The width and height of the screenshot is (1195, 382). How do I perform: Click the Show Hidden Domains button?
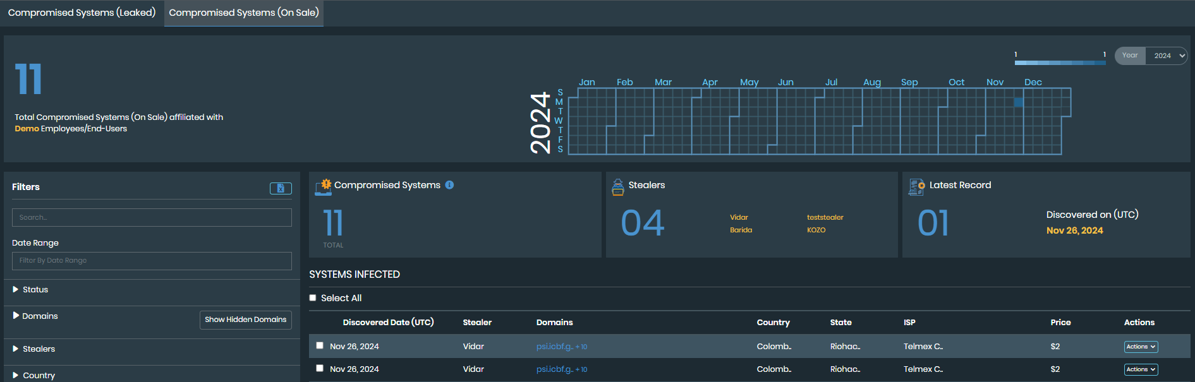245,319
